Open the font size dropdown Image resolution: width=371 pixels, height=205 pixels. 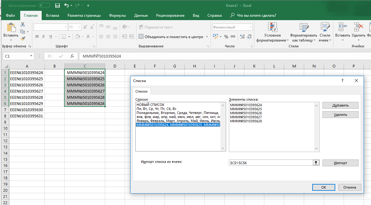click(79, 27)
